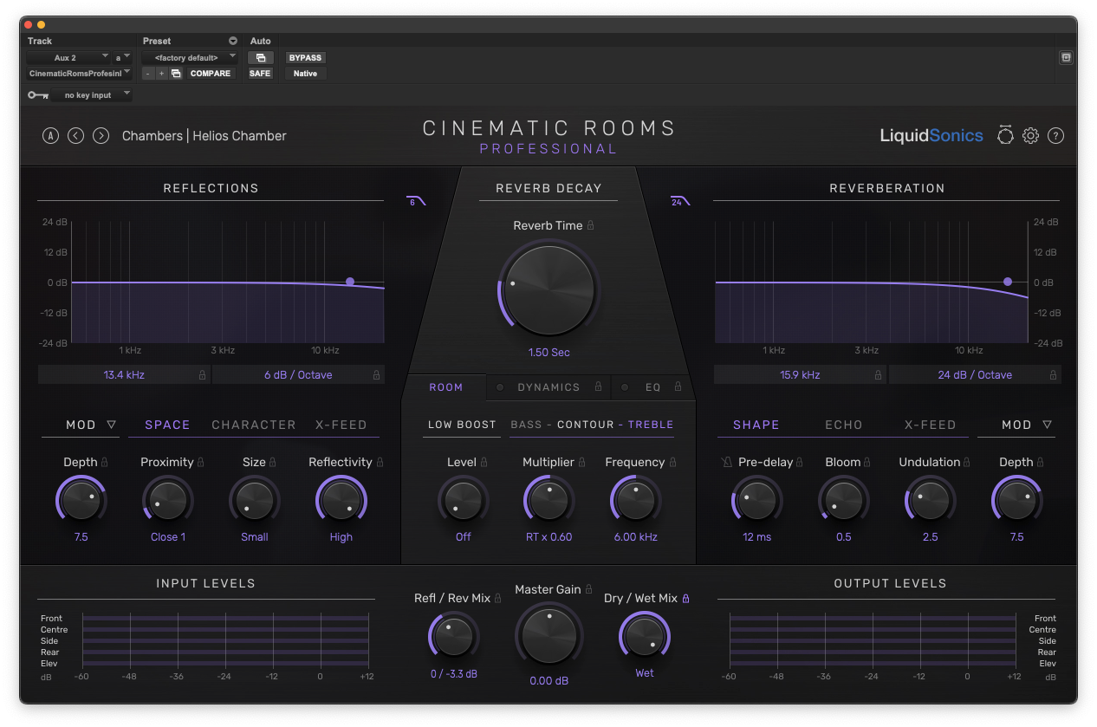Screen dimensions: 1097x727
Task: Select the LOW BOOST tab
Action: coord(462,425)
